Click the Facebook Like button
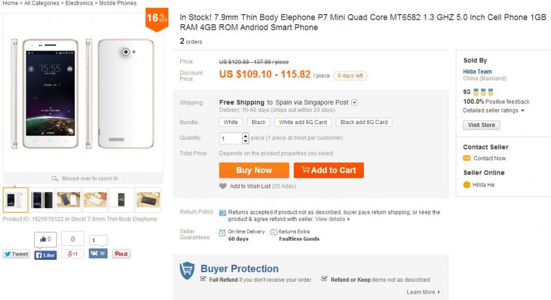 [46, 255]
